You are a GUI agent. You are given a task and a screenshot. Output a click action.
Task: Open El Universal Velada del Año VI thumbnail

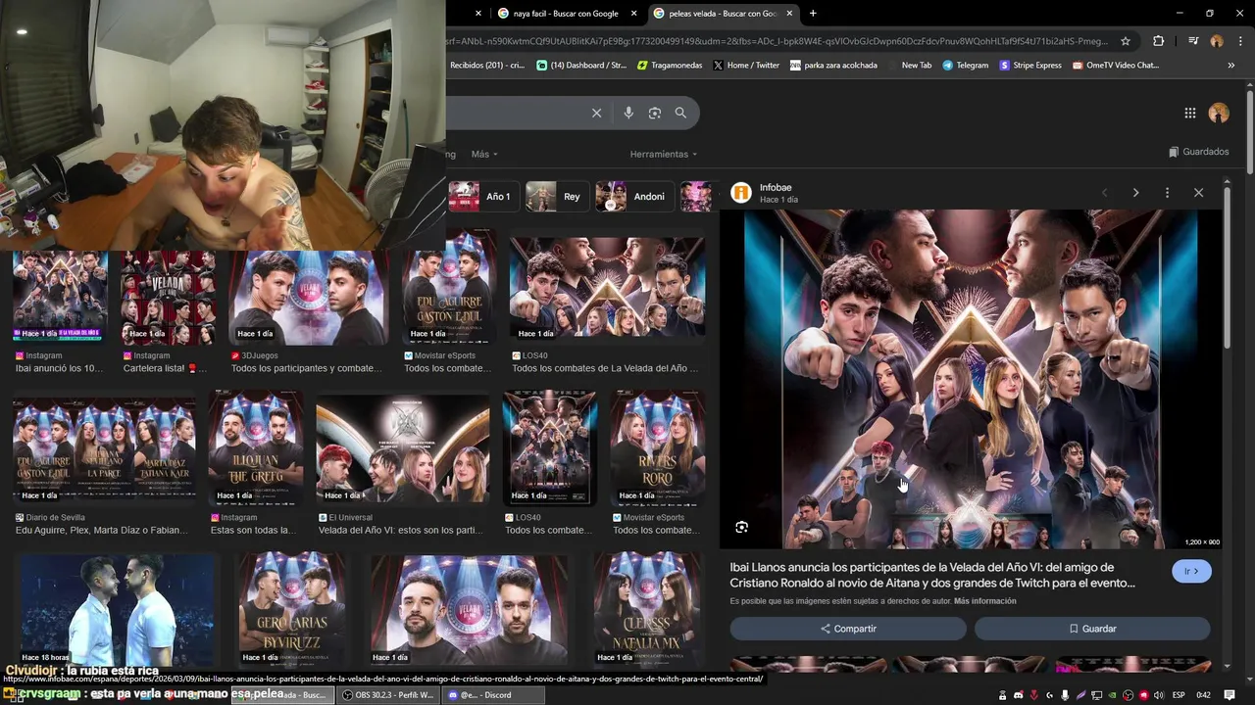[402, 449]
